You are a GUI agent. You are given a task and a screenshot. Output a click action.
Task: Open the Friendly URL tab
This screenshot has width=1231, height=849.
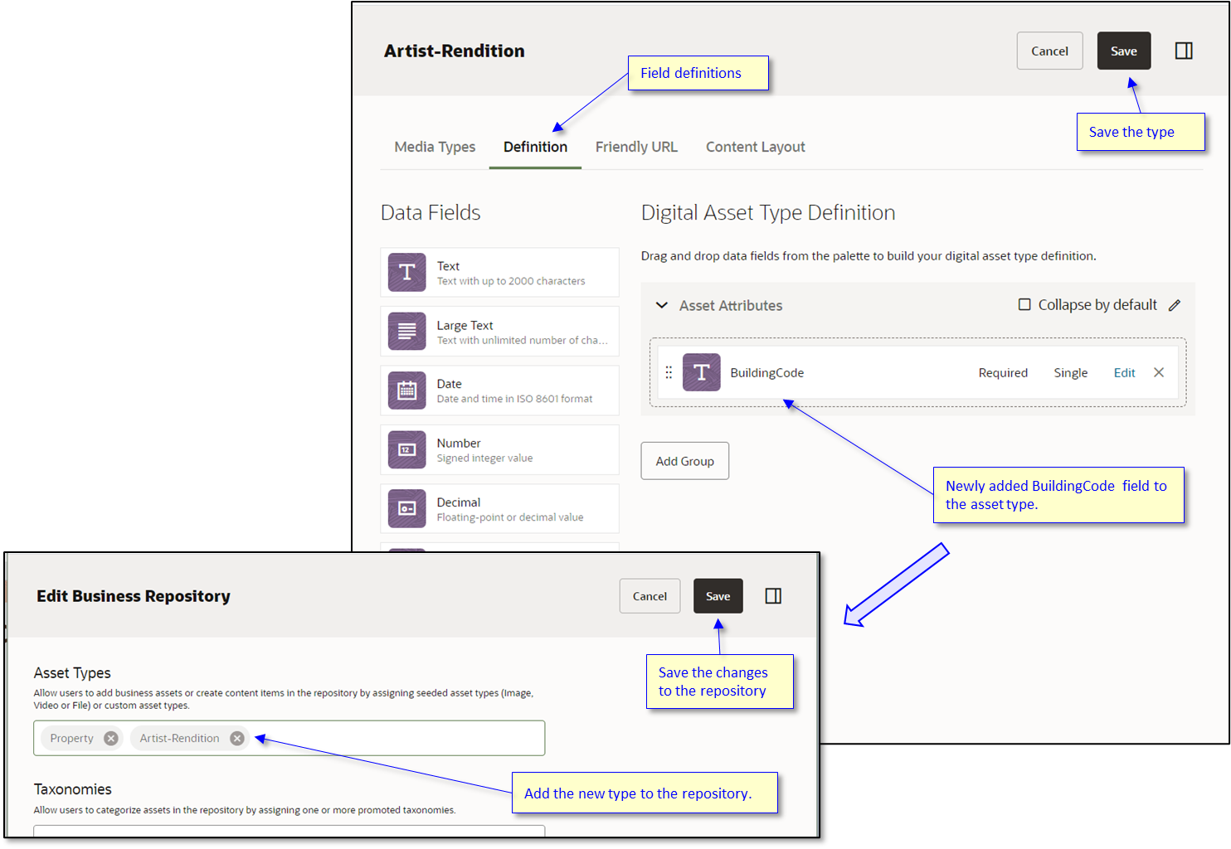[x=636, y=147]
